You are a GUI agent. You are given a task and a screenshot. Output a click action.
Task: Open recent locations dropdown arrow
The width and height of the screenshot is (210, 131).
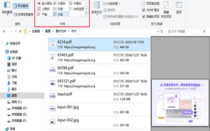16,31
